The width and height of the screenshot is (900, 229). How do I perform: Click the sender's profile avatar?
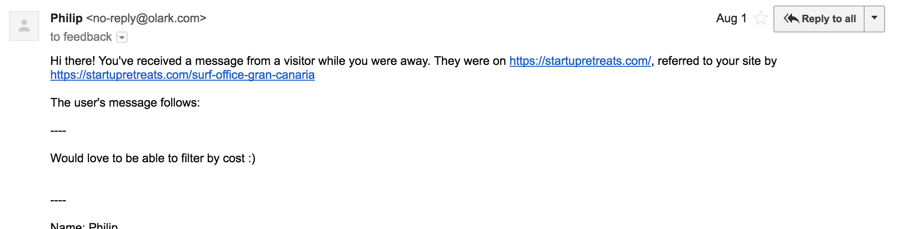[x=24, y=26]
